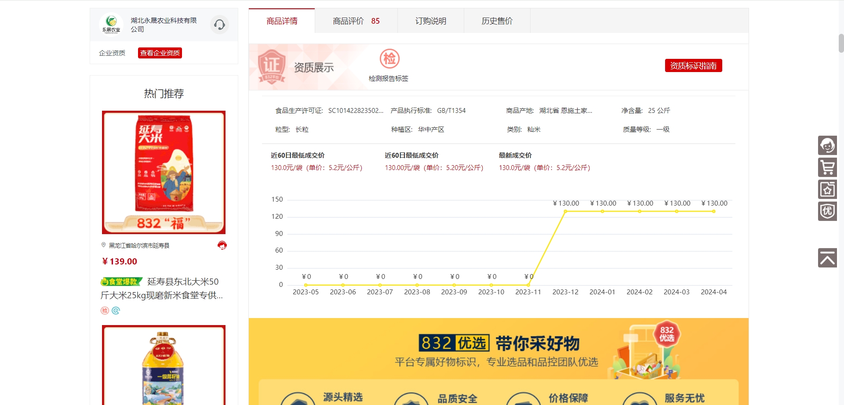Image resolution: width=844 pixels, height=405 pixels.
Task: Open the 订购说明 tab
Action: pyautogui.click(x=431, y=21)
